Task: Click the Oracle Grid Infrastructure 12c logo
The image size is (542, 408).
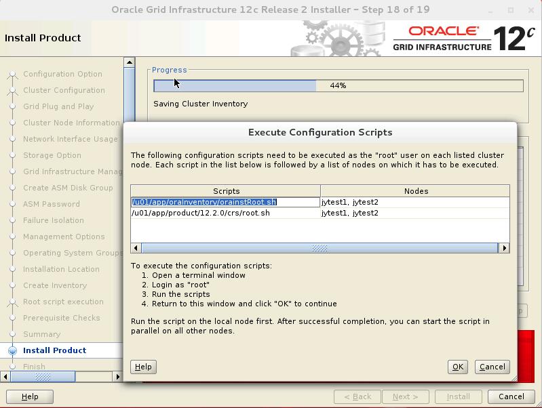Action: [464, 39]
